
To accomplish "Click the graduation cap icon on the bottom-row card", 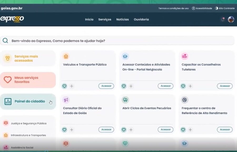I will (x=185, y=143).
